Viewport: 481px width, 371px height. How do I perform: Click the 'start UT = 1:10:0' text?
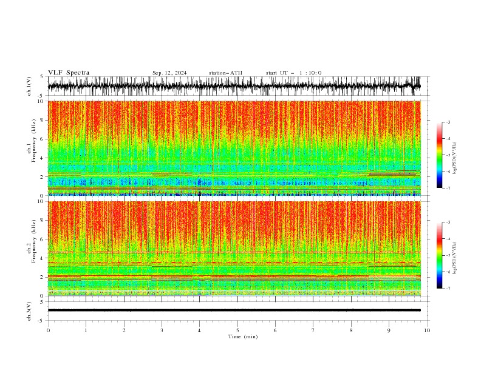click(x=293, y=73)
